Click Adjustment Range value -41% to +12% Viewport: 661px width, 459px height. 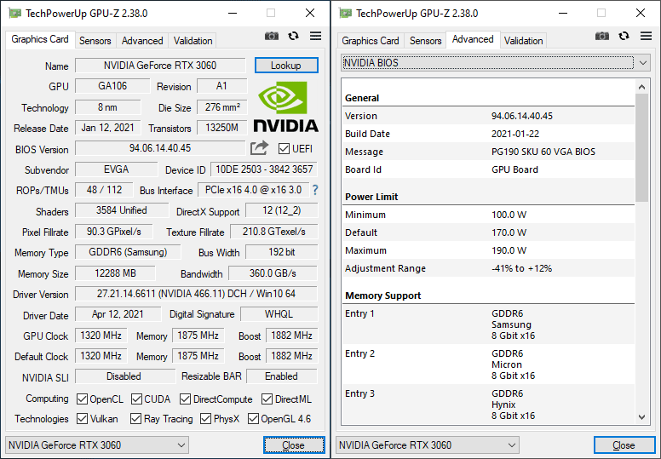(x=521, y=268)
